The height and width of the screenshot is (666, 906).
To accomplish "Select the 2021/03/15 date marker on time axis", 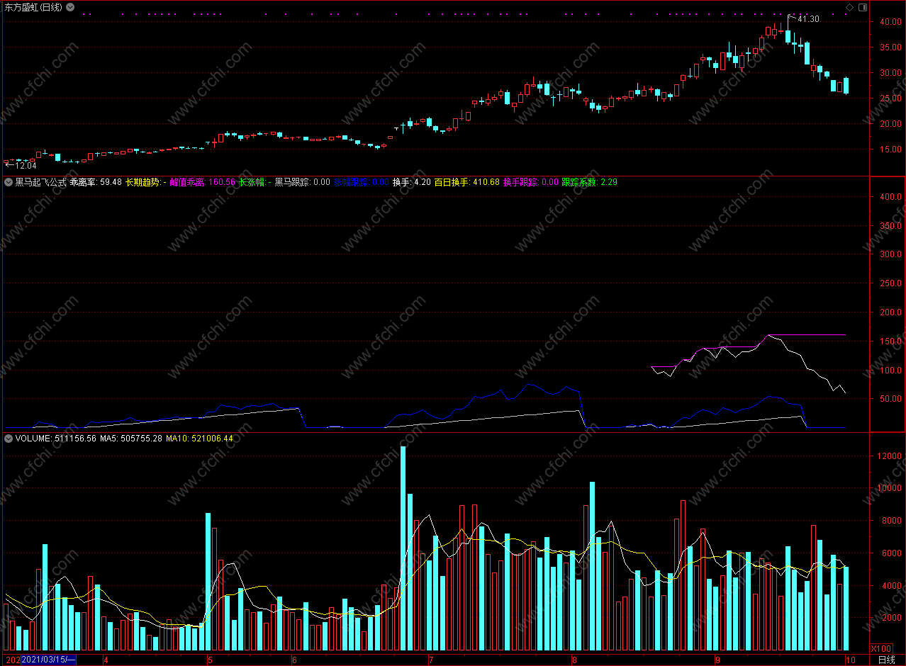I will click(48, 660).
